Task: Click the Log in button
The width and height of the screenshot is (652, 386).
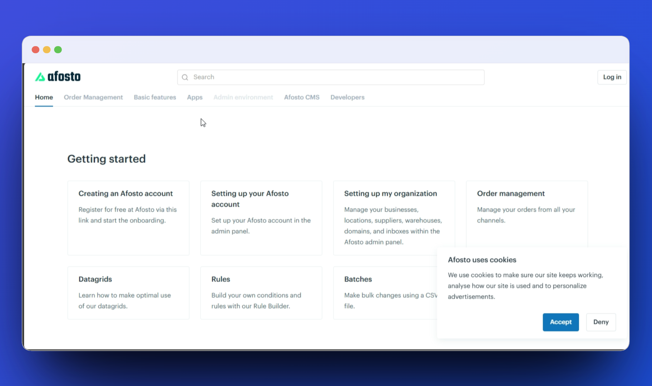Action: click(x=612, y=77)
